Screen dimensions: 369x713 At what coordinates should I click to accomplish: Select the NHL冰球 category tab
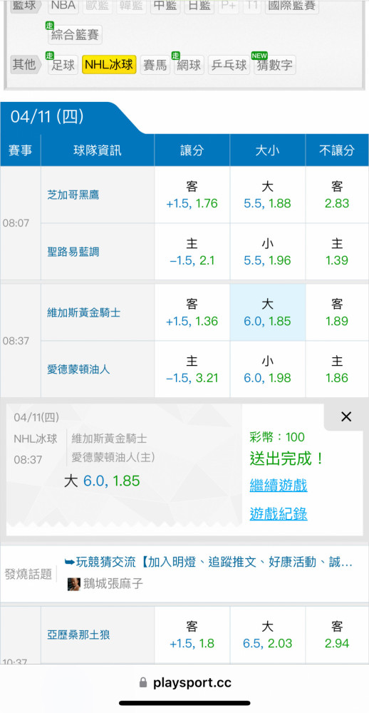109,65
